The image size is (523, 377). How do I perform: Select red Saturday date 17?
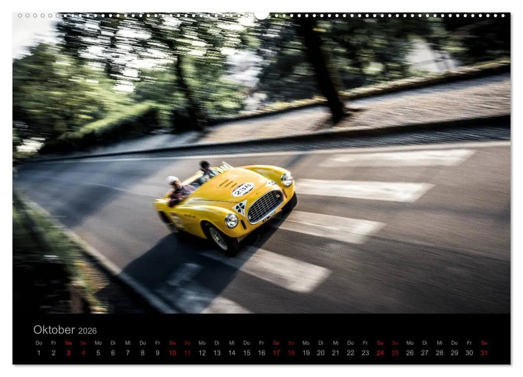[x=276, y=353]
